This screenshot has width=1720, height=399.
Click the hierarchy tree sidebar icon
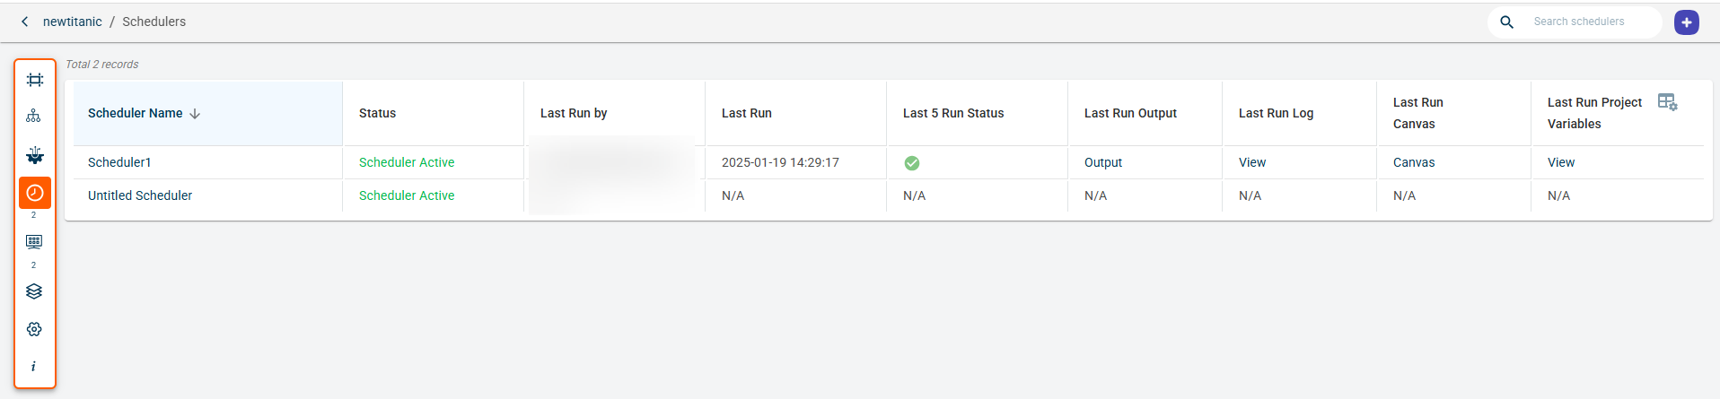(34, 116)
